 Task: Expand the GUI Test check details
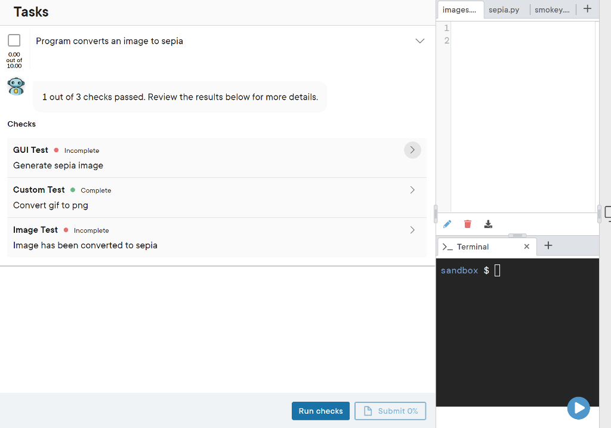click(412, 150)
